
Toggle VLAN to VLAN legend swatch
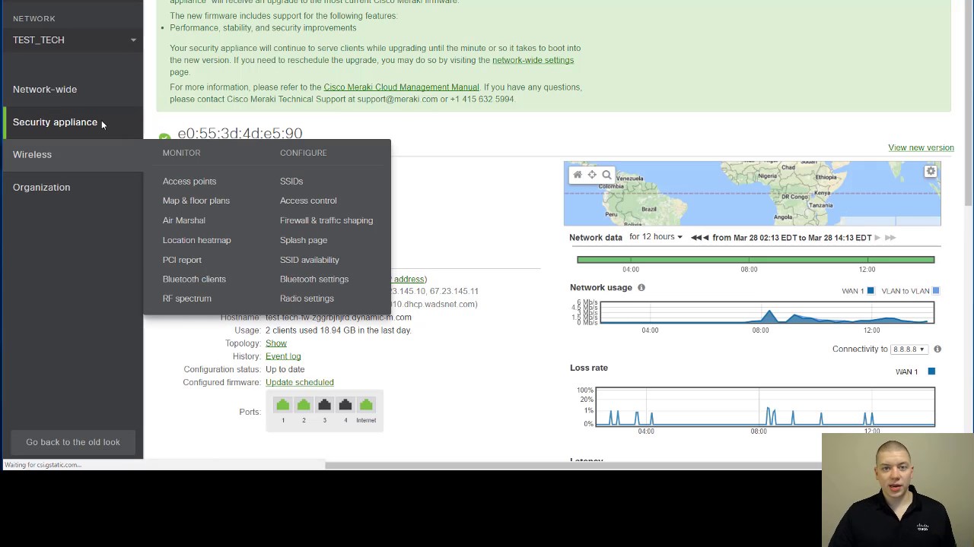pos(936,291)
